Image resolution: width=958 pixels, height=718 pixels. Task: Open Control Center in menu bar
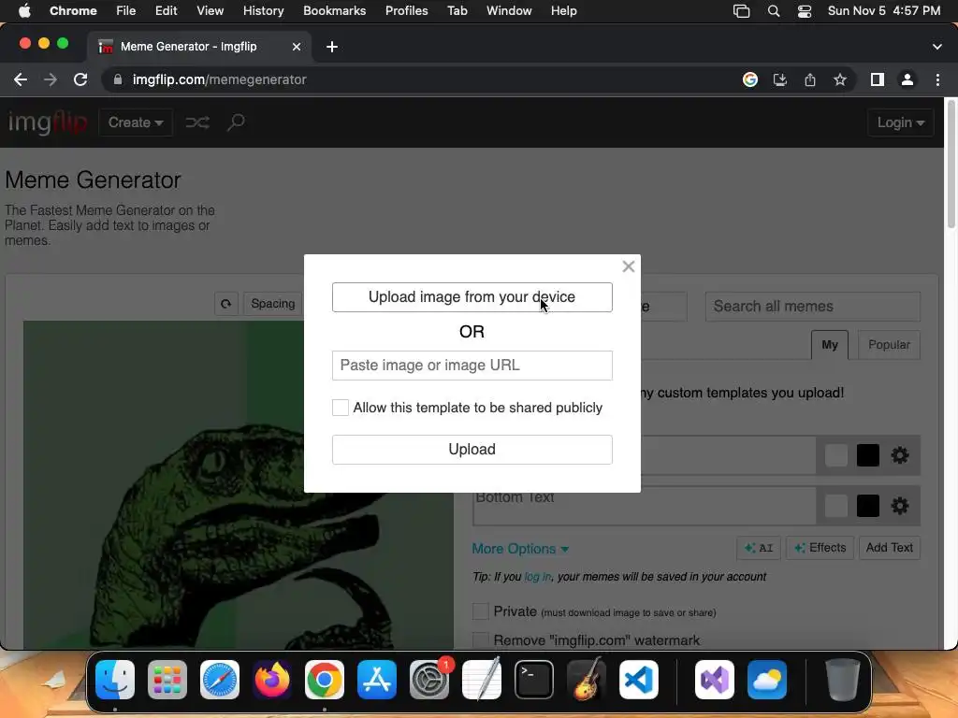click(805, 11)
